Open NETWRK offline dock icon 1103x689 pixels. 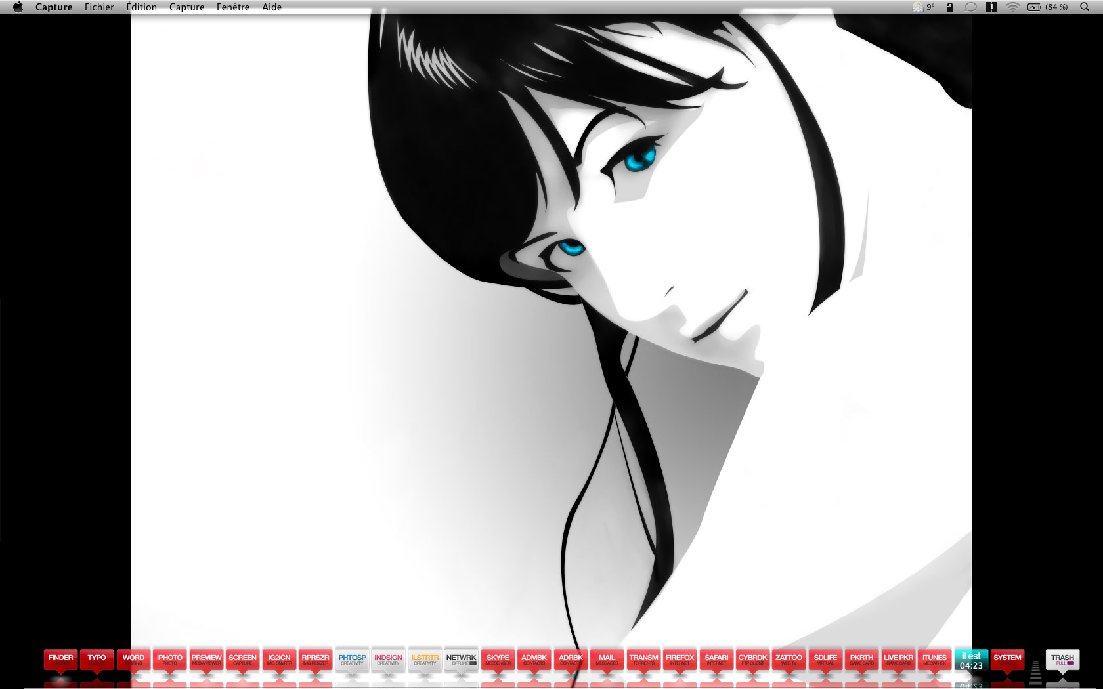tap(461, 659)
